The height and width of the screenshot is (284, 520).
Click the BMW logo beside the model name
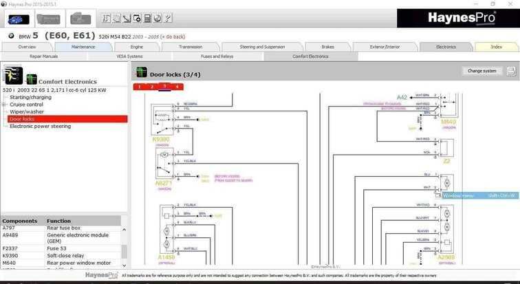click(11, 36)
